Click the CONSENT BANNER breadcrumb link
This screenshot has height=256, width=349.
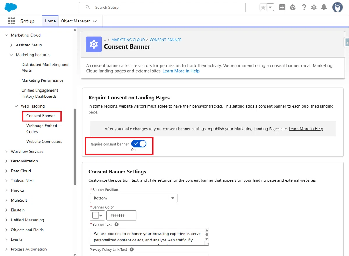tap(165, 40)
